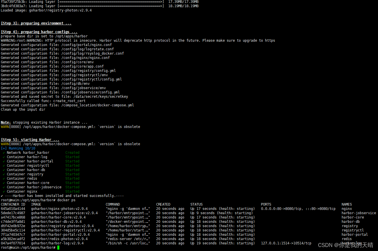Screen dimensions: 378x251
Task: Click the "Note: stopping existing Harbor instance ..." line
Action: 44,122
